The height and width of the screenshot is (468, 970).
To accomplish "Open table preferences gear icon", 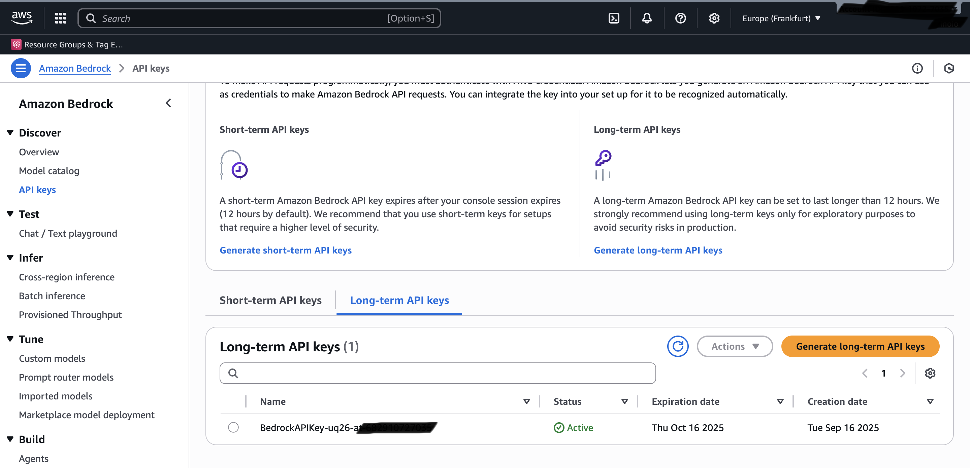I will coord(930,373).
